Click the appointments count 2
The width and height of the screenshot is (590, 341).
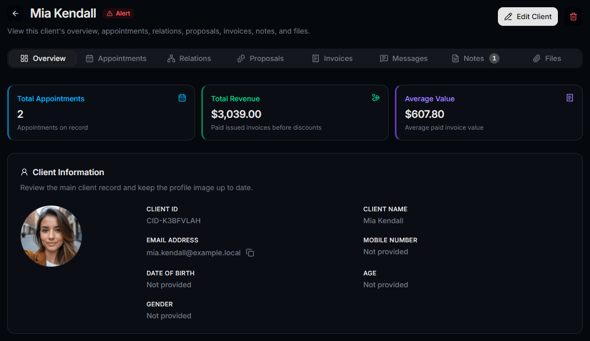[20, 114]
